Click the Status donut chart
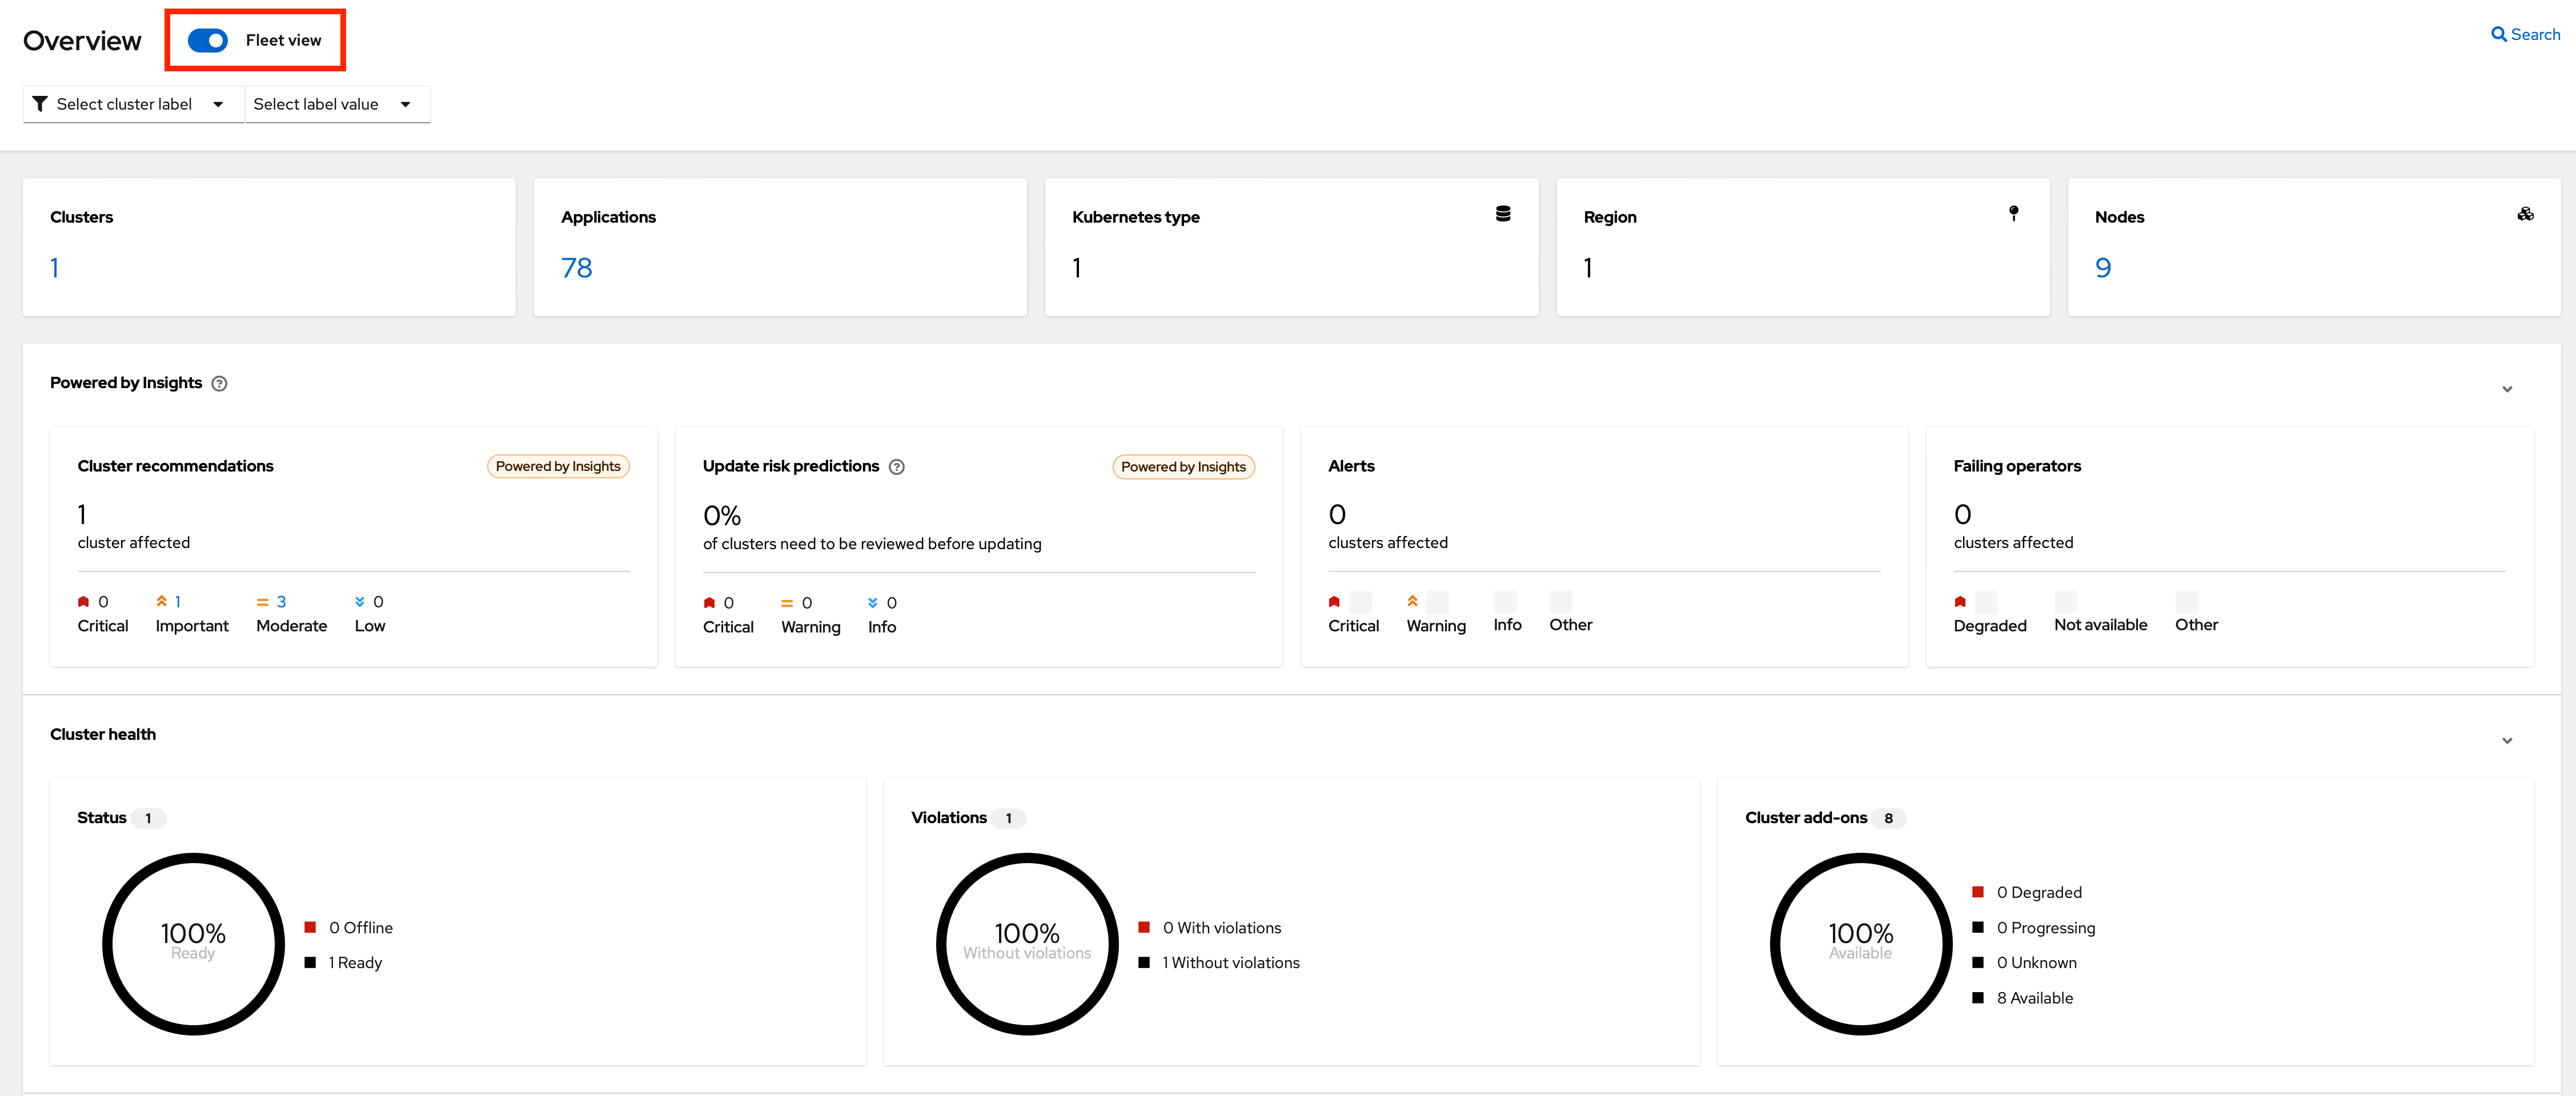 (x=193, y=943)
